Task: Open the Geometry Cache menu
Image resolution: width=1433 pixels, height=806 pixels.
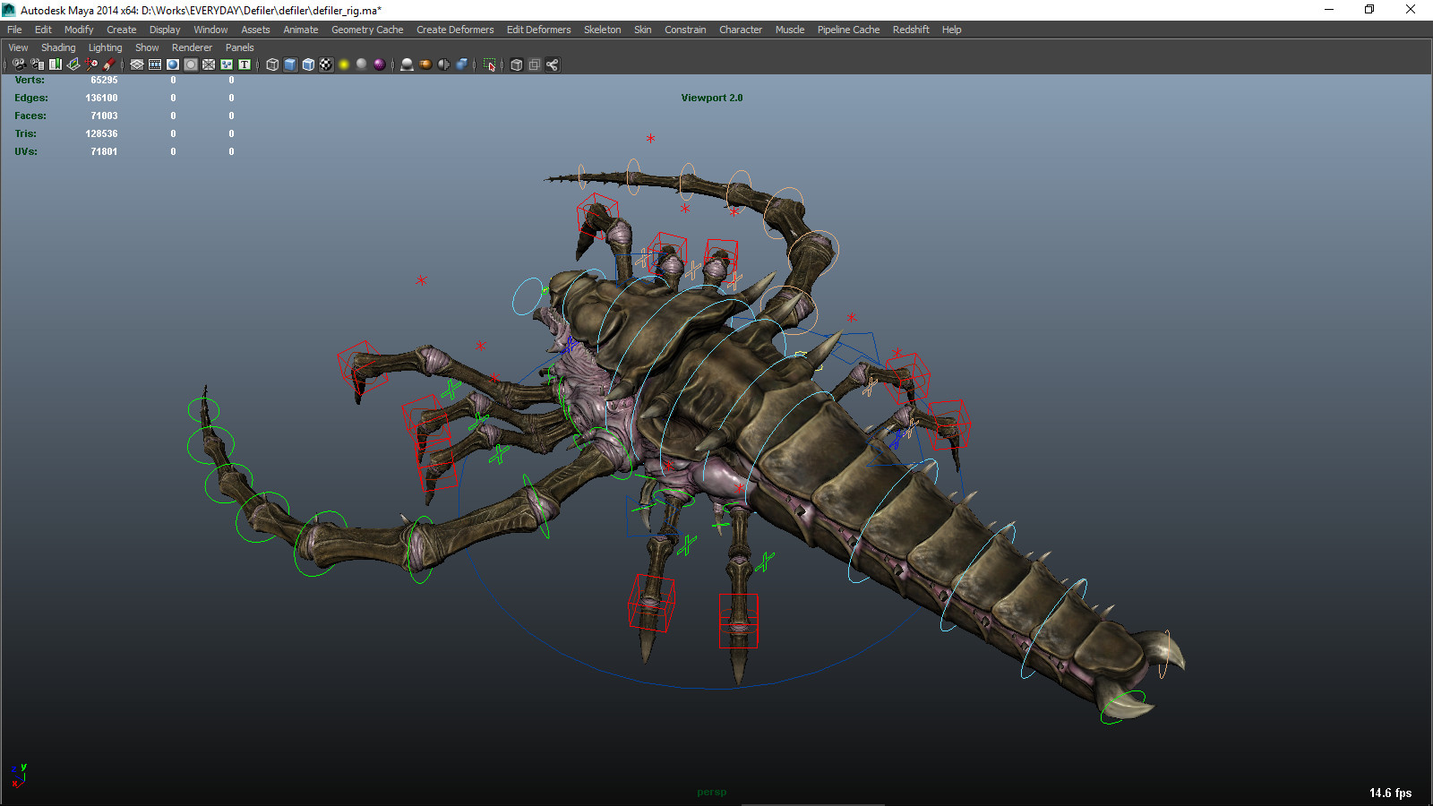Action: 367,30
